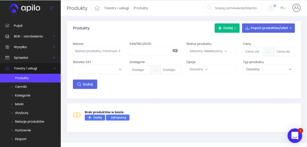
Task: Open Import produktów/ofert button menu
Action: (x=268, y=28)
